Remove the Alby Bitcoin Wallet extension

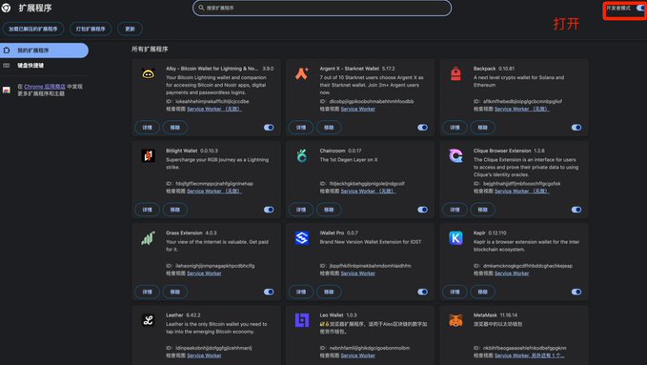click(x=175, y=127)
